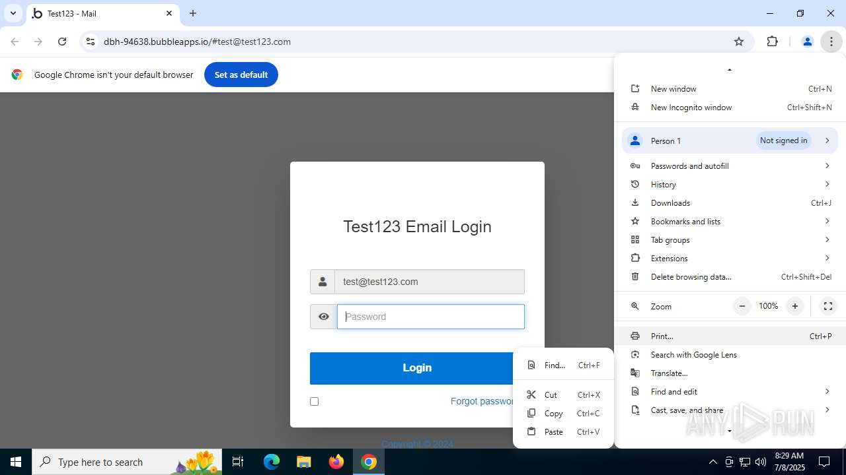Screen dimensions: 846x475
Task: Select New Incognito window menu item
Action: (730, 107)
